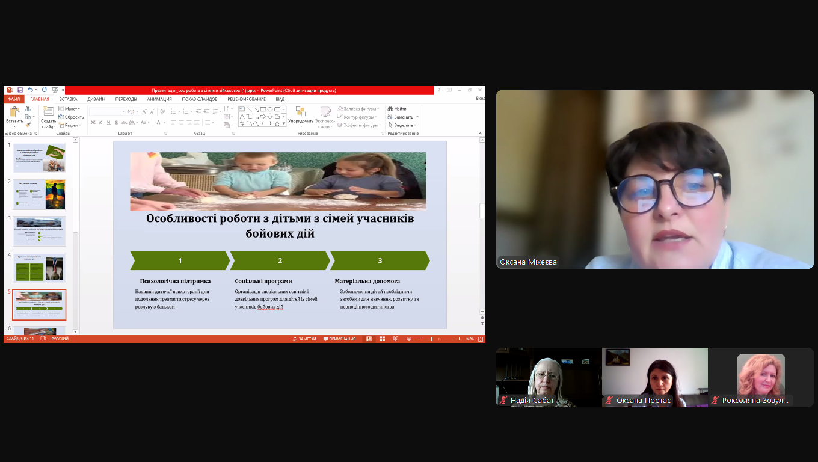Image resolution: width=818 pixels, height=462 pixels.
Task: Switch to Slide Sorter view icon
Action: (x=383, y=339)
